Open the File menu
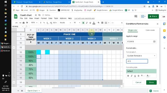Screen dimensions: 167x93 pyautogui.click(x=21, y=18)
